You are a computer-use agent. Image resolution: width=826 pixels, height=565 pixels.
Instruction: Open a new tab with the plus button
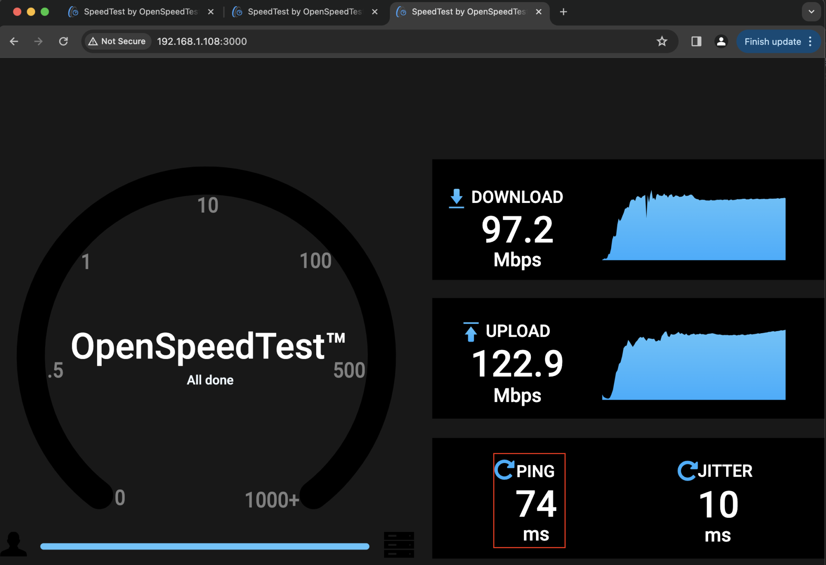pos(563,12)
